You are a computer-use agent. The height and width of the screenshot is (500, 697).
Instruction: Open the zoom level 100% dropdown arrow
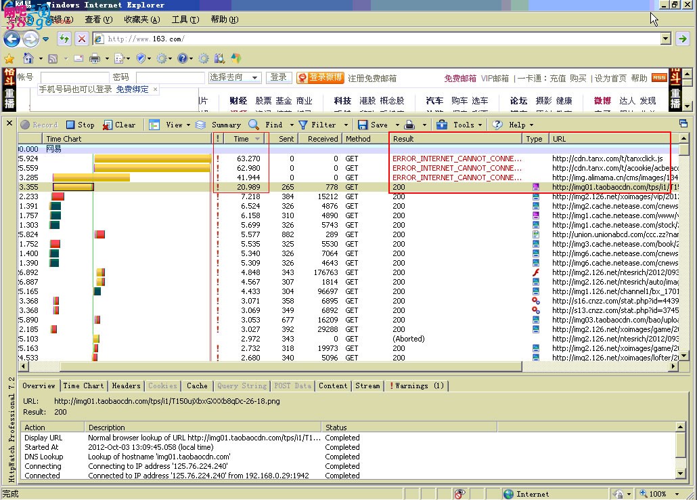[x=677, y=494]
